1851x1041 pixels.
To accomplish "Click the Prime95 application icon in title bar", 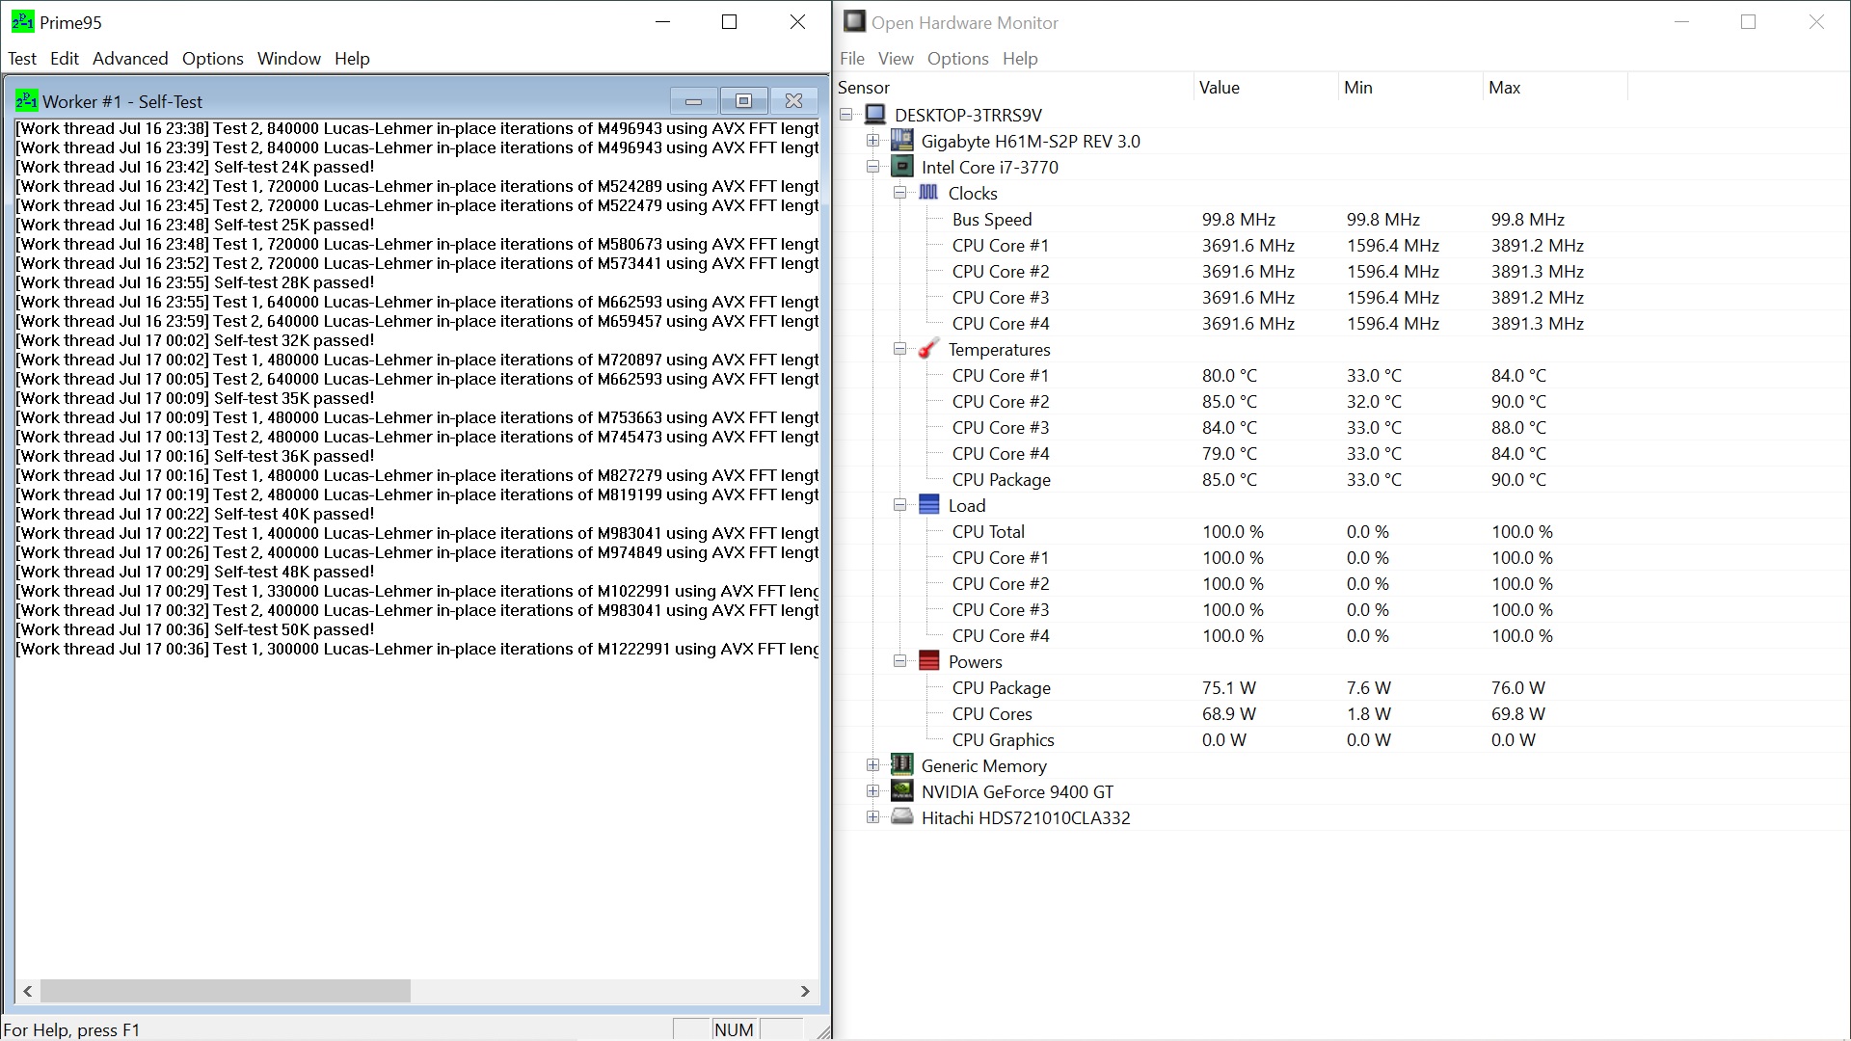I will click(x=23, y=21).
